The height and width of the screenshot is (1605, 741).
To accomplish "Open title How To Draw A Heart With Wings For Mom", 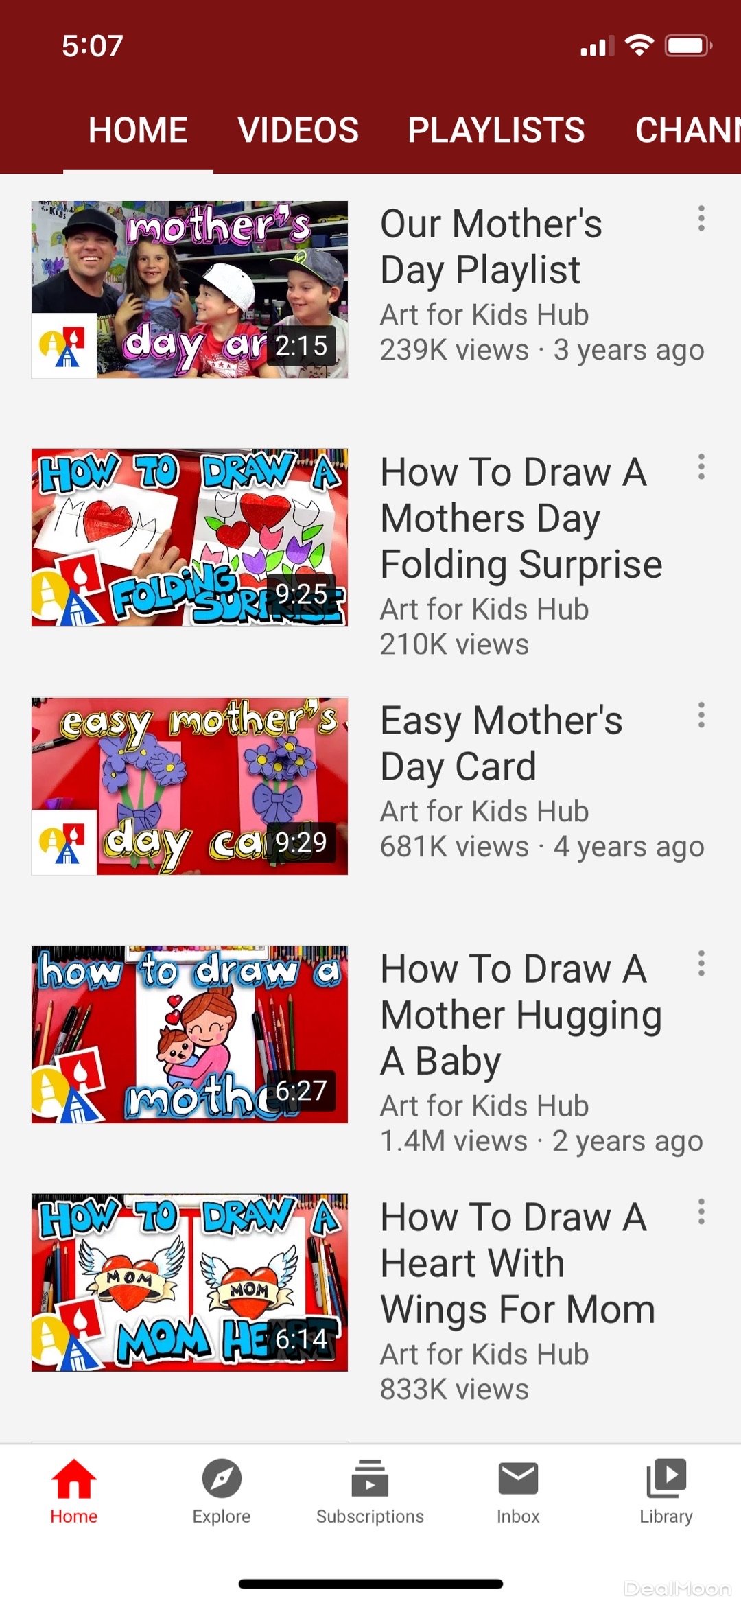I will pyautogui.click(x=518, y=1263).
